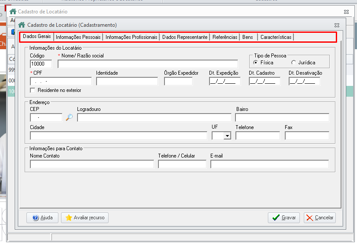This screenshot has width=357, height=243.
Task: Click the Fax field
Action: tap(307, 136)
